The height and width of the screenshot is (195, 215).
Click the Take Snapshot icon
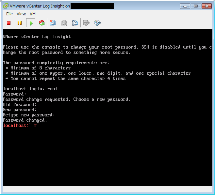tap(53, 23)
